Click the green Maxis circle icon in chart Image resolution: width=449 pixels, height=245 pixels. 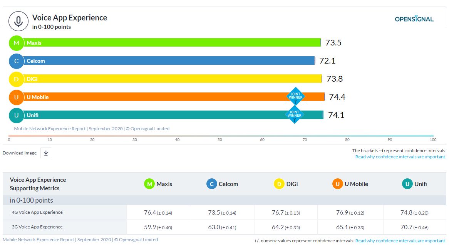[17, 43]
